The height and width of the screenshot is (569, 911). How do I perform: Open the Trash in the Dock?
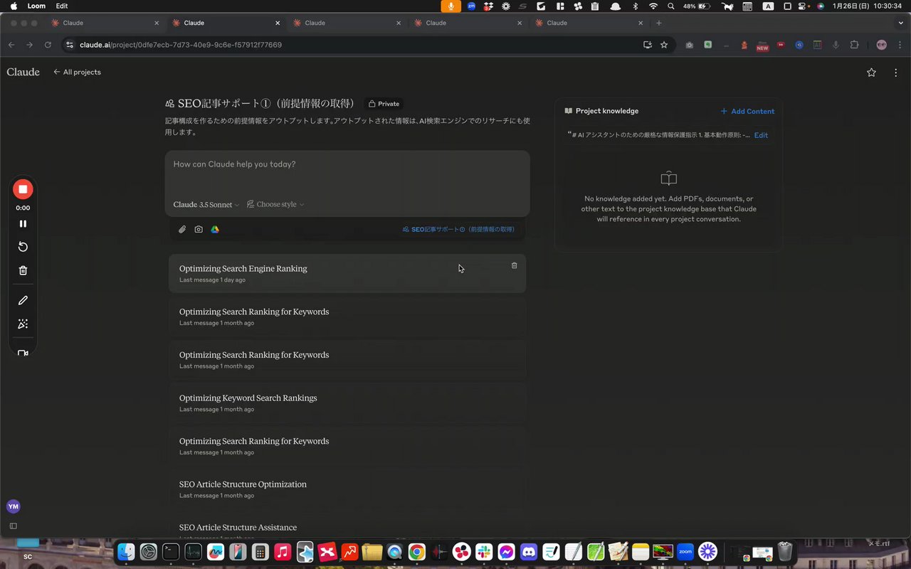(x=785, y=551)
